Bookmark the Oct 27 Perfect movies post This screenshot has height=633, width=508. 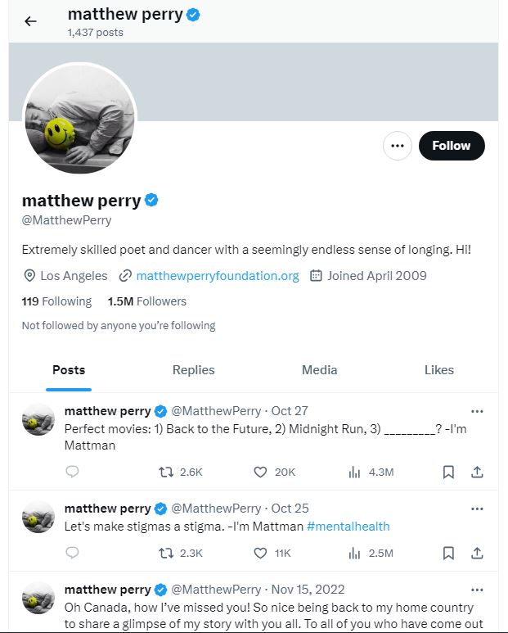point(448,472)
